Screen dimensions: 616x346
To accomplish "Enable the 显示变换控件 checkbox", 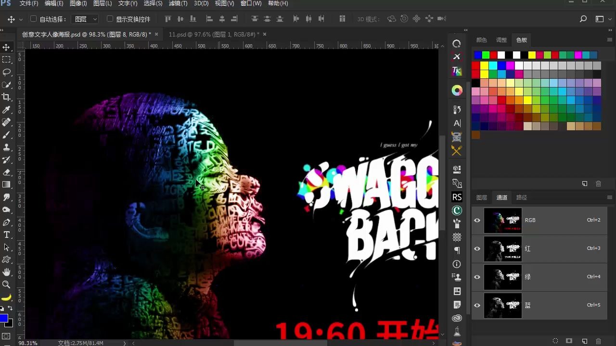I will pos(110,19).
